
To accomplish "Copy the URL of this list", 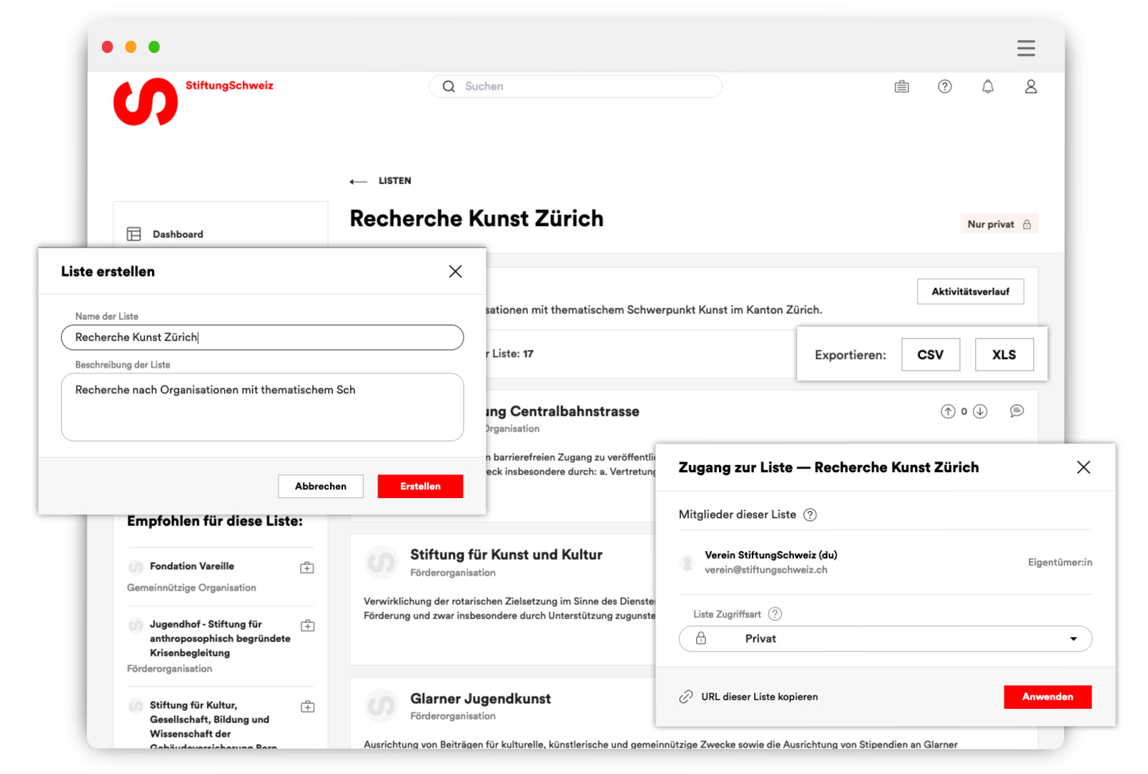I will click(758, 697).
